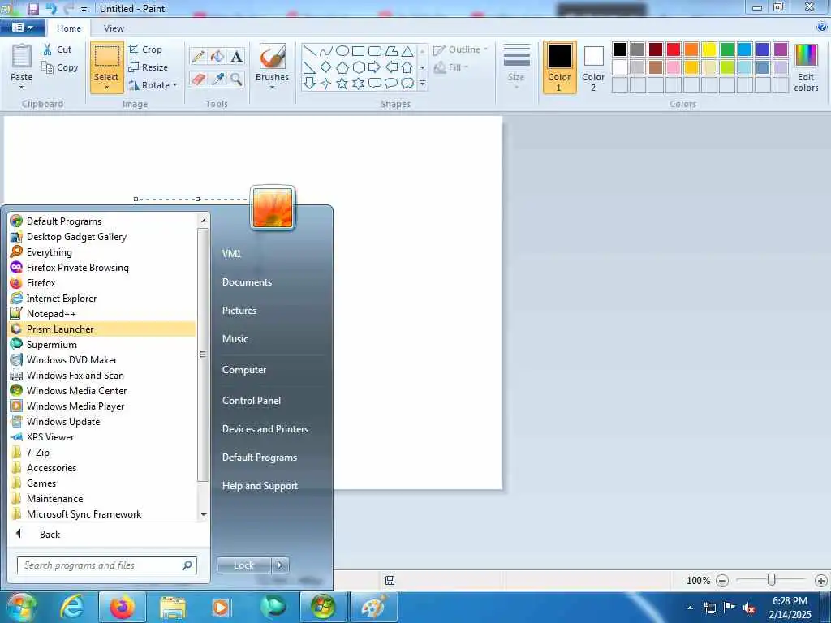831x623 pixels.
Task: Switch to the Home ribbon tab
Action: click(69, 28)
